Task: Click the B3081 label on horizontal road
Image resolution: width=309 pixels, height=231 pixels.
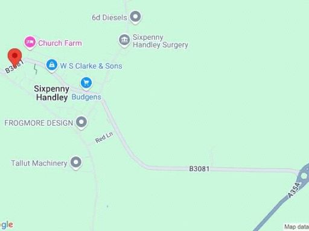Action: click(x=199, y=169)
